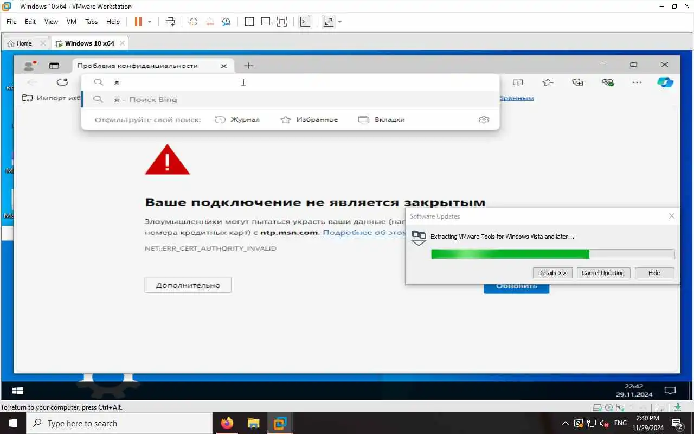
Task: Close the Проблема конфиденциальности tab
Action: tap(224, 66)
